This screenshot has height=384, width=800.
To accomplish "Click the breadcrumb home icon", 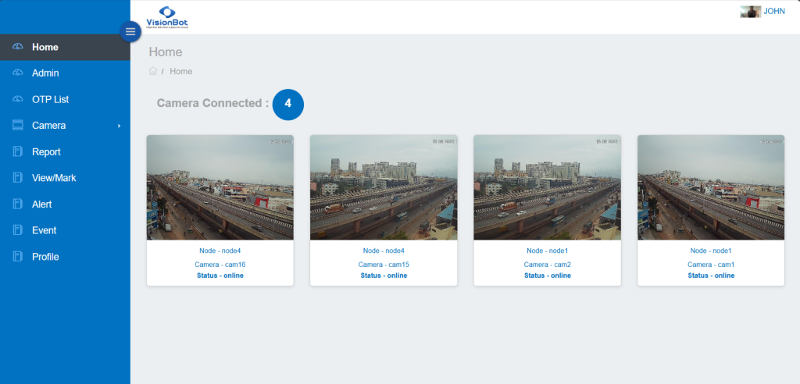I will [x=153, y=71].
